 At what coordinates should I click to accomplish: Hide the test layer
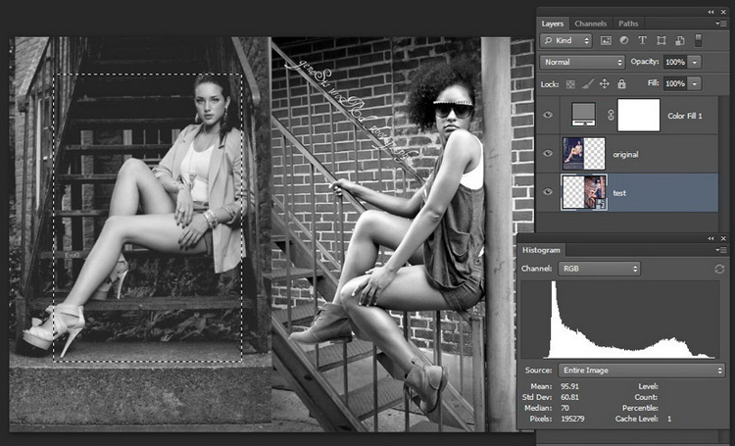(x=548, y=192)
